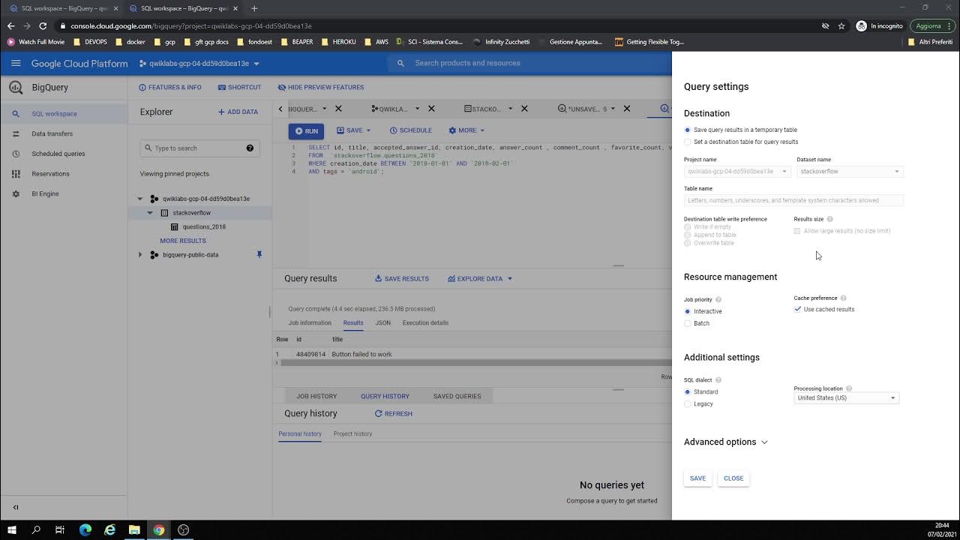Select Interactive job priority
The image size is (960, 540).
point(688,311)
